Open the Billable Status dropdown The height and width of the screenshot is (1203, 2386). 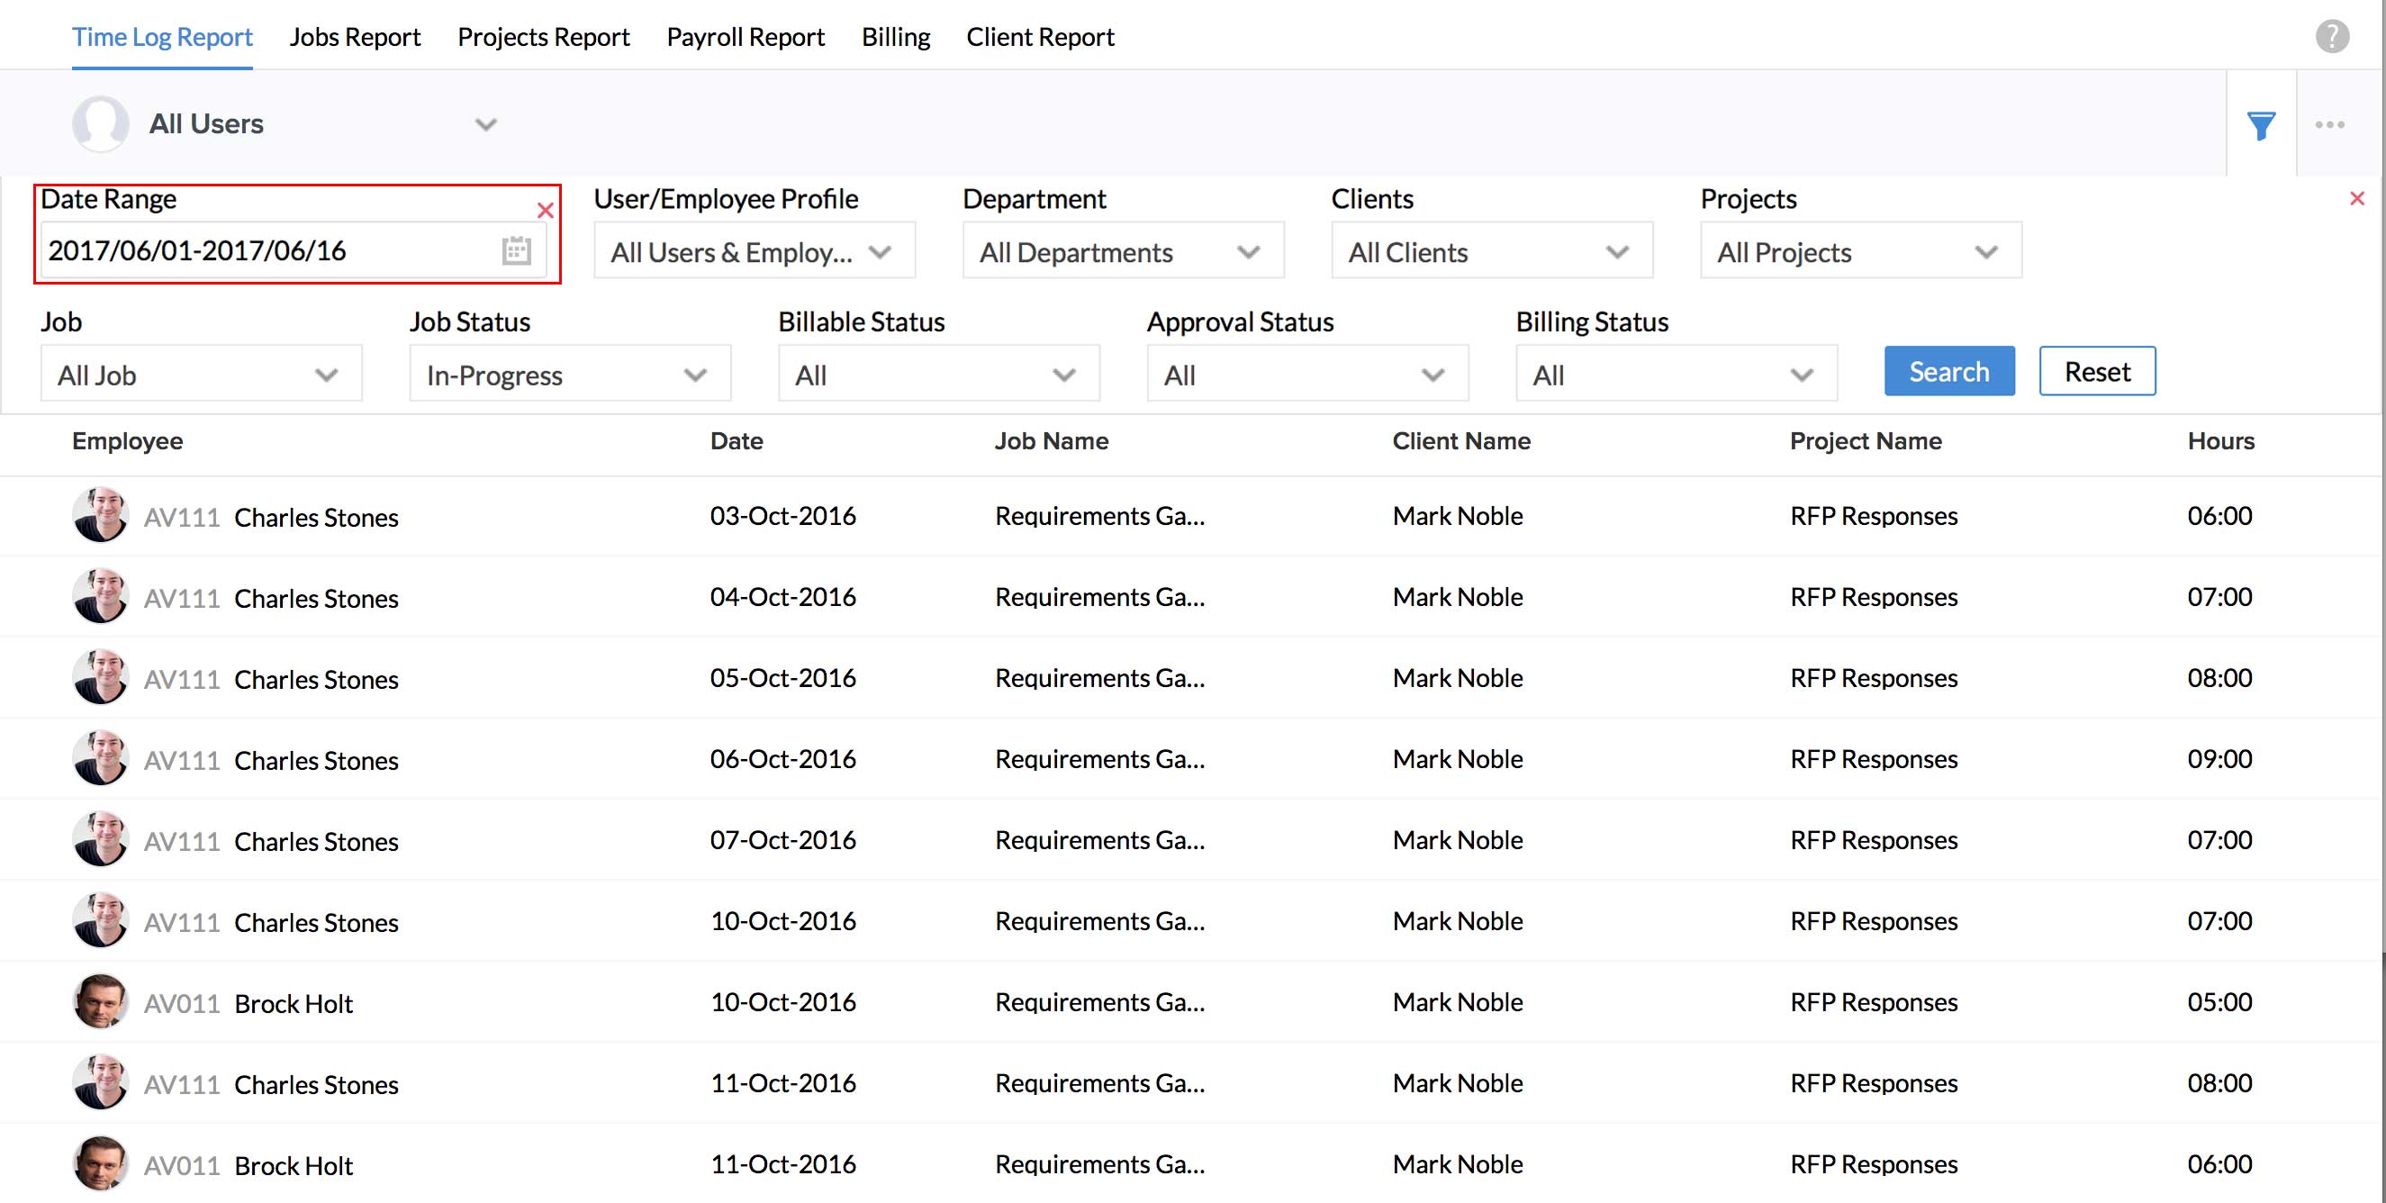[x=937, y=375]
